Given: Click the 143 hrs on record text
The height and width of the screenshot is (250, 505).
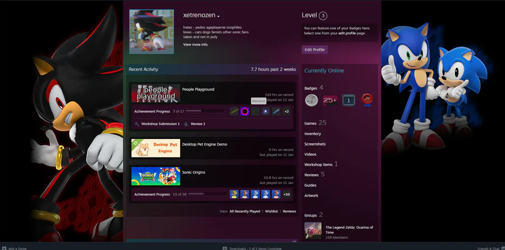Looking at the screenshot, I should click(x=279, y=95).
